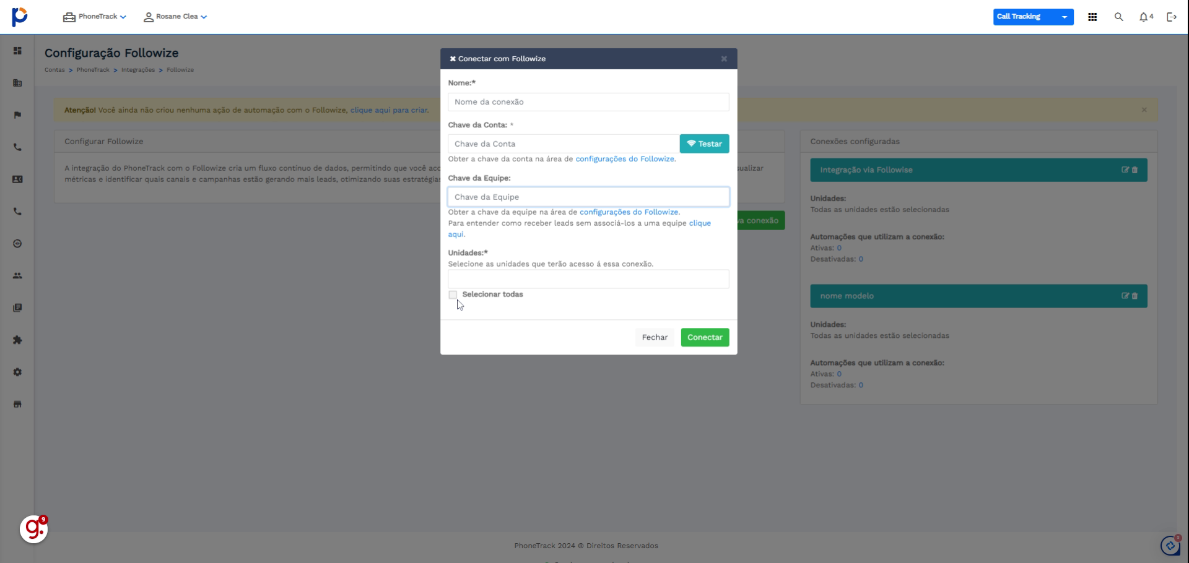Open the red g chat widget
The height and width of the screenshot is (563, 1189).
[34, 530]
